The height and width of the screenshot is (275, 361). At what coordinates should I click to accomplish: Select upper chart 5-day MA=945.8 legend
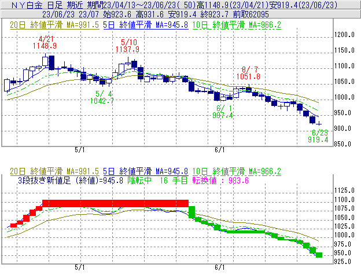tap(146, 25)
